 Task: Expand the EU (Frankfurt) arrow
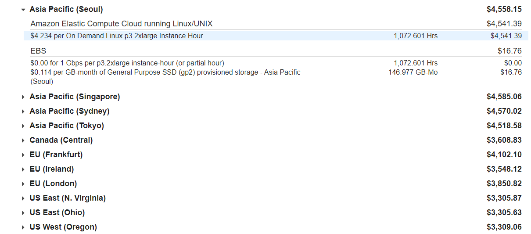pyautogui.click(x=23, y=155)
